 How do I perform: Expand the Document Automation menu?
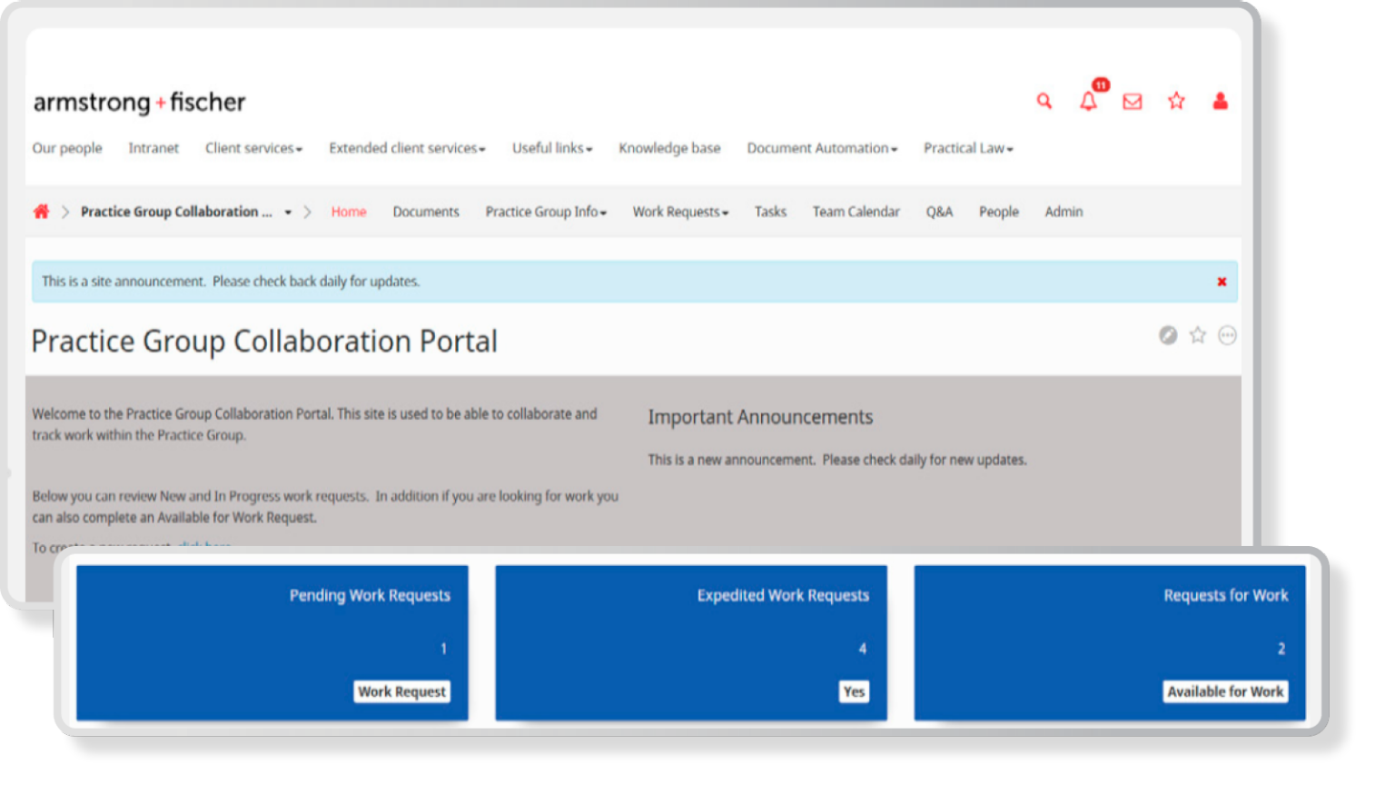click(821, 148)
